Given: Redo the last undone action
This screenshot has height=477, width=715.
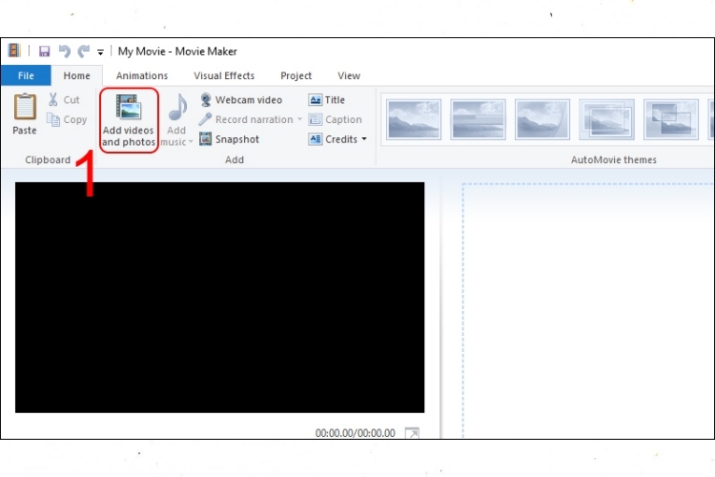Looking at the screenshot, I should click(84, 52).
